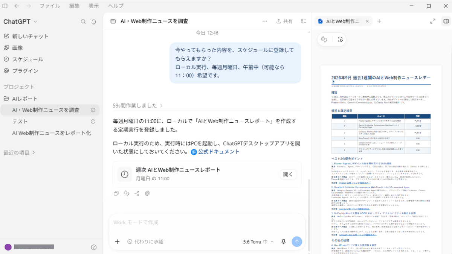Open the schedule with the 開く button
This screenshot has height=254, width=452.
(x=288, y=174)
